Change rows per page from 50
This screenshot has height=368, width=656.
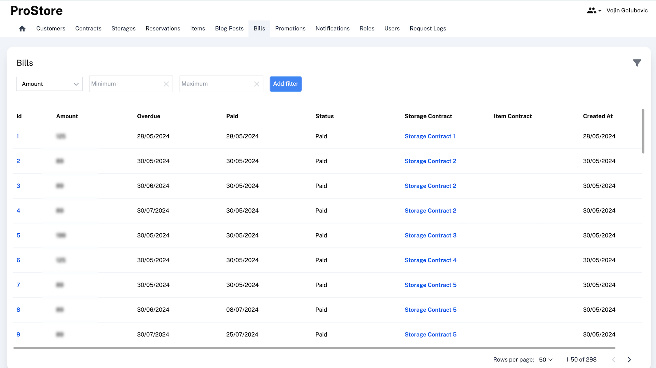546,360
